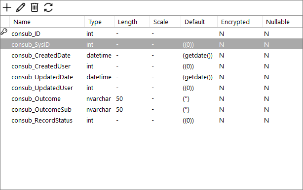Click the int type of consub_RecordStatus
Screen dimensions: 303x190
(x=90, y=120)
